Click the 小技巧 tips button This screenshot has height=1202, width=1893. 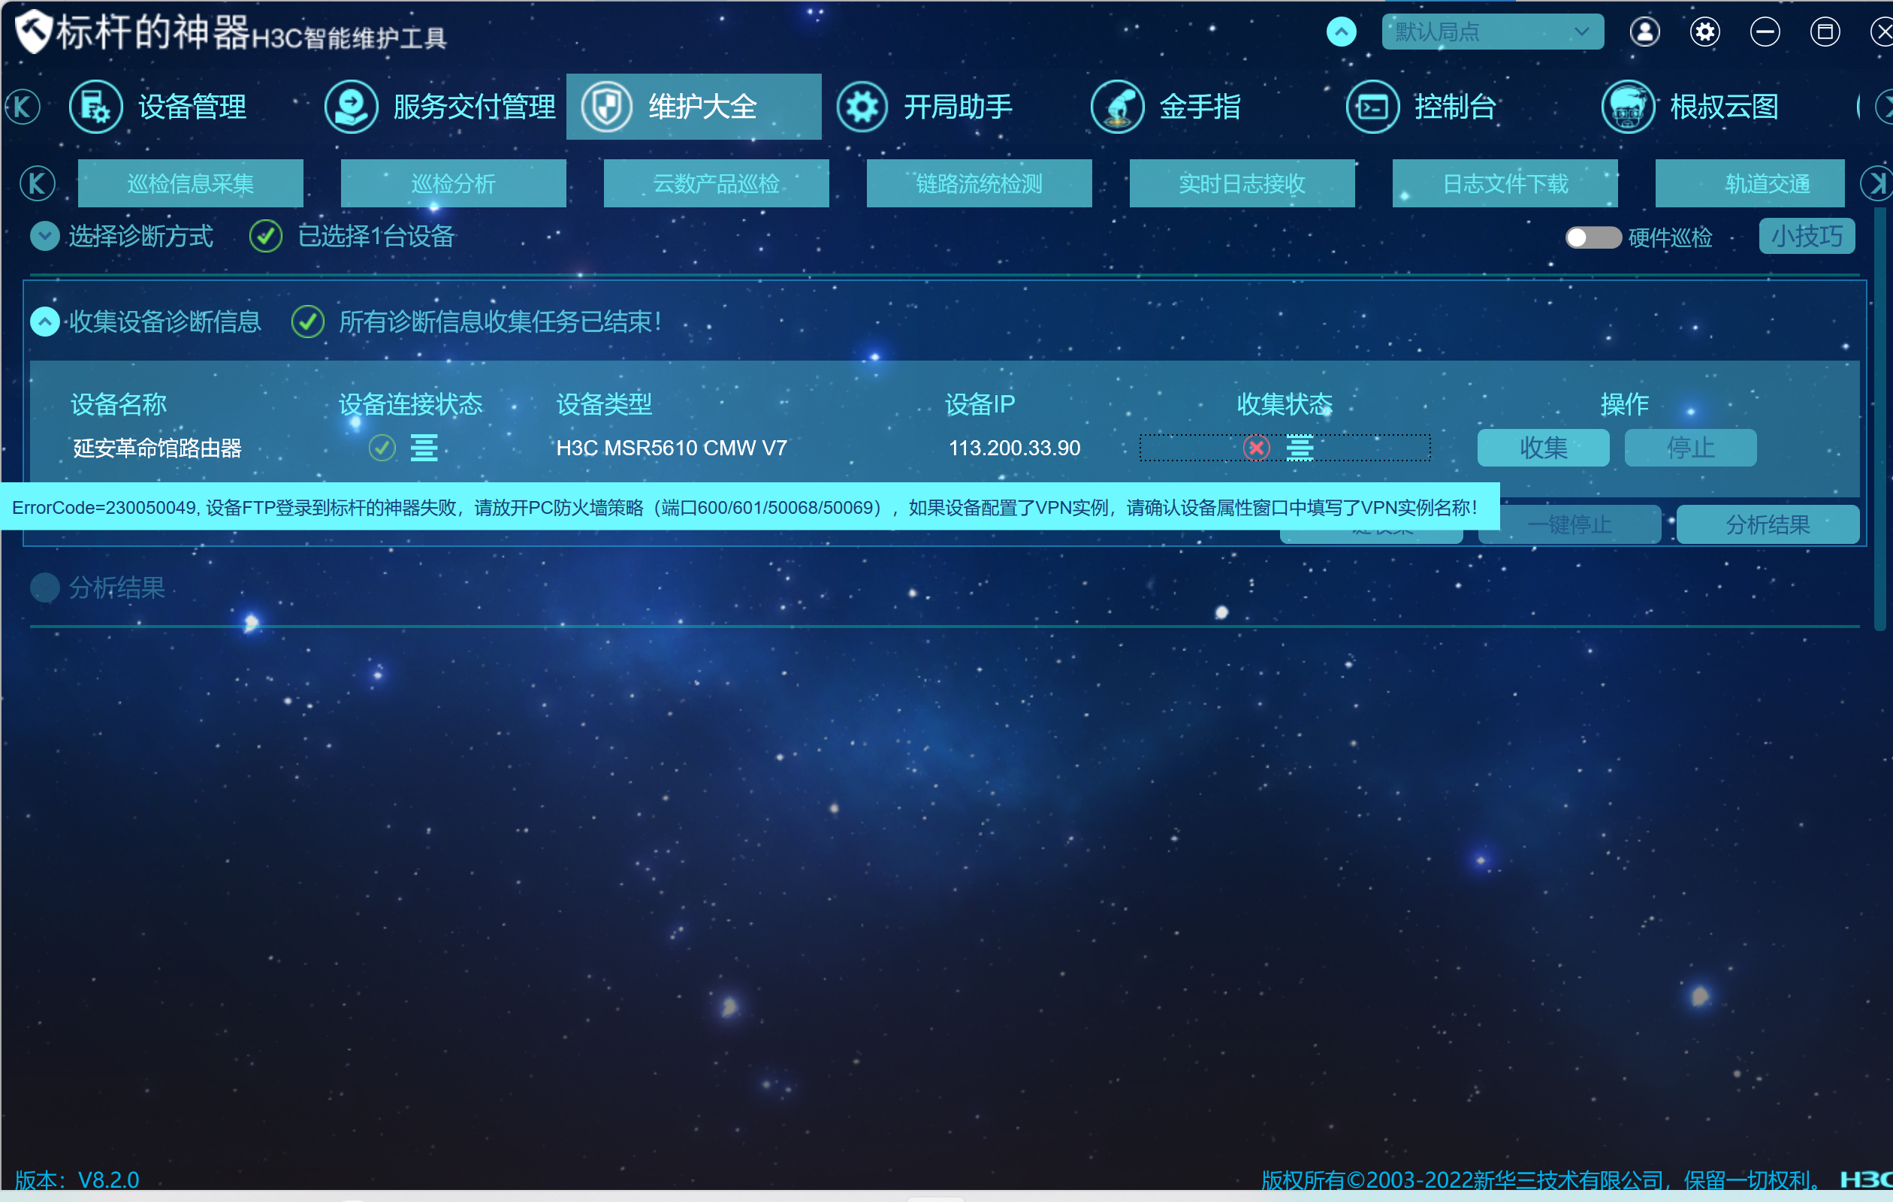(1807, 237)
